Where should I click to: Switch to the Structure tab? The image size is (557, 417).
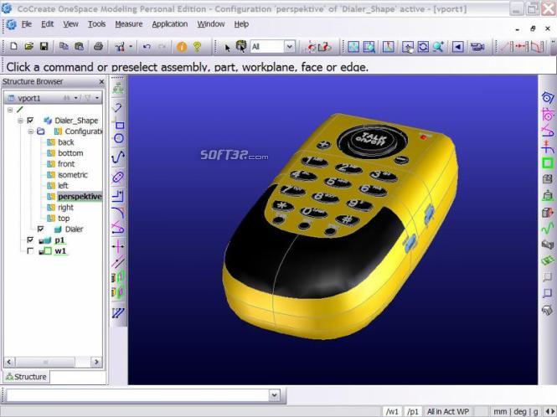26,377
